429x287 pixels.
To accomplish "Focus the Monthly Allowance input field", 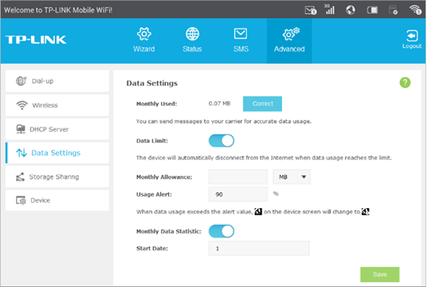I will [238, 177].
